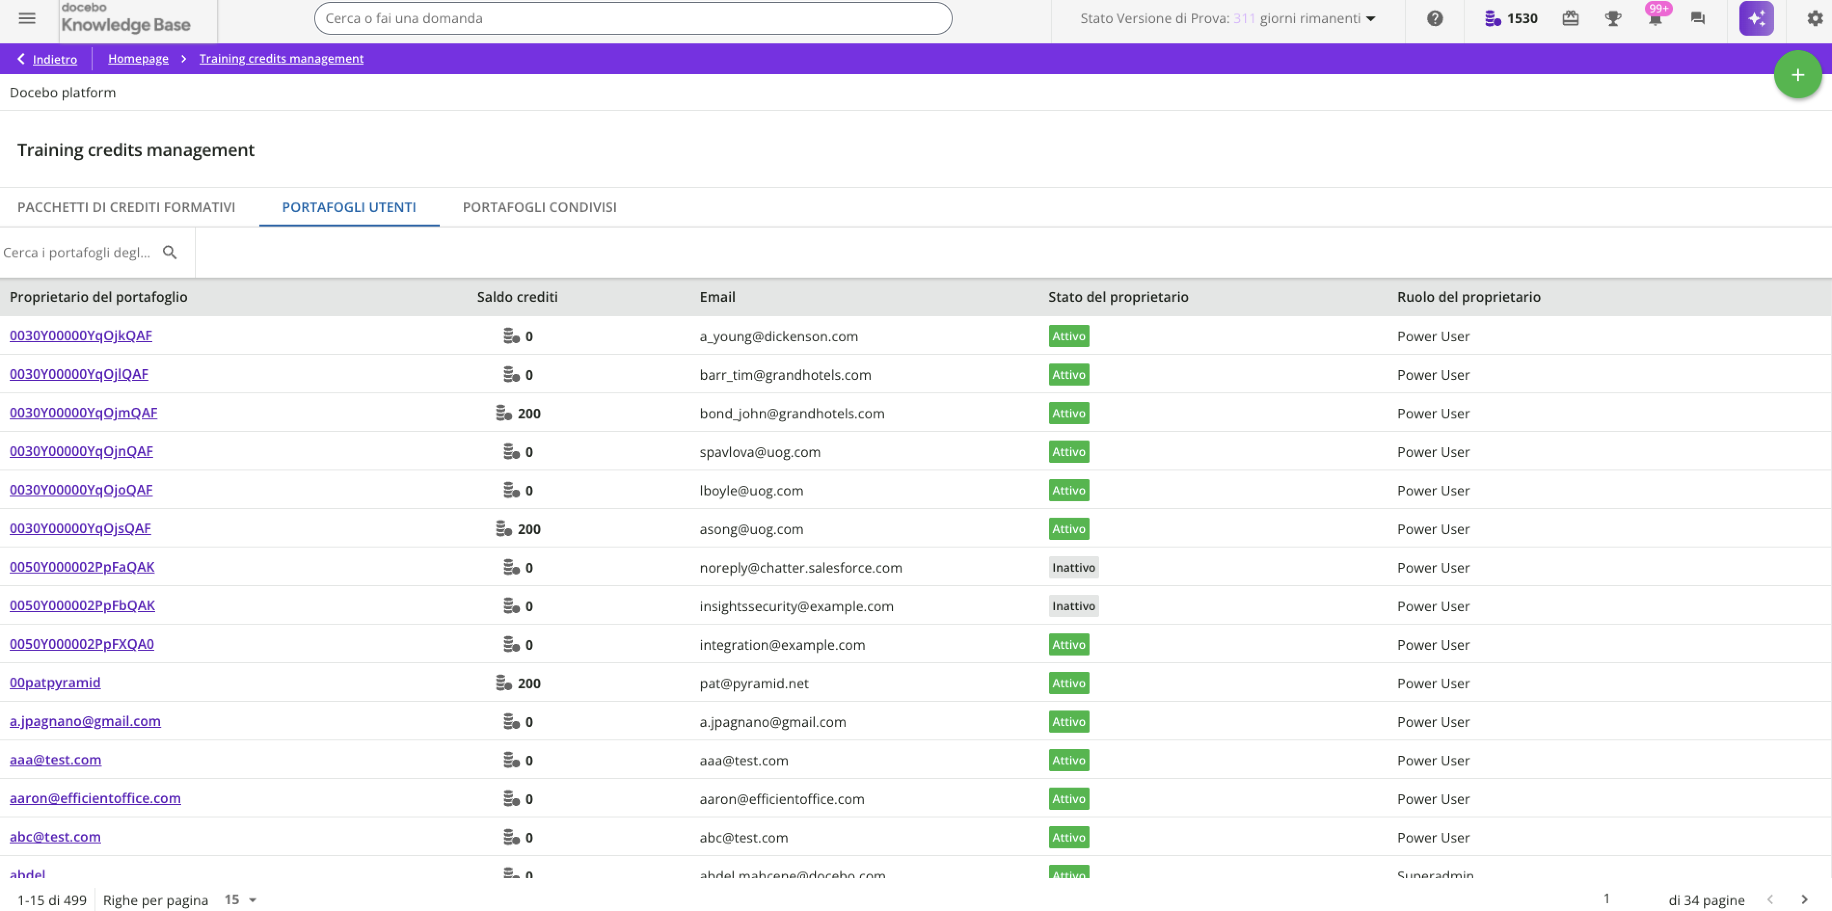Image resolution: width=1832 pixels, height=911 pixels.
Task: Click the help question mark icon
Action: tap(1434, 18)
